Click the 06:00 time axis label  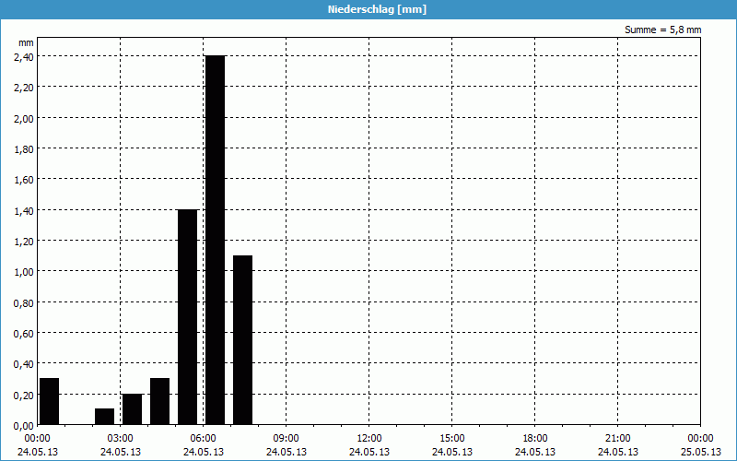(204, 438)
